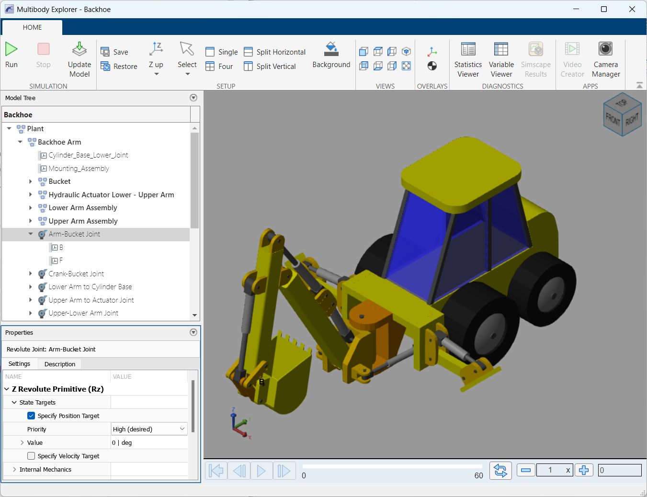Expand the Internal Mechanics section
The height and width of the screenshot is (497, 647).
14,469
